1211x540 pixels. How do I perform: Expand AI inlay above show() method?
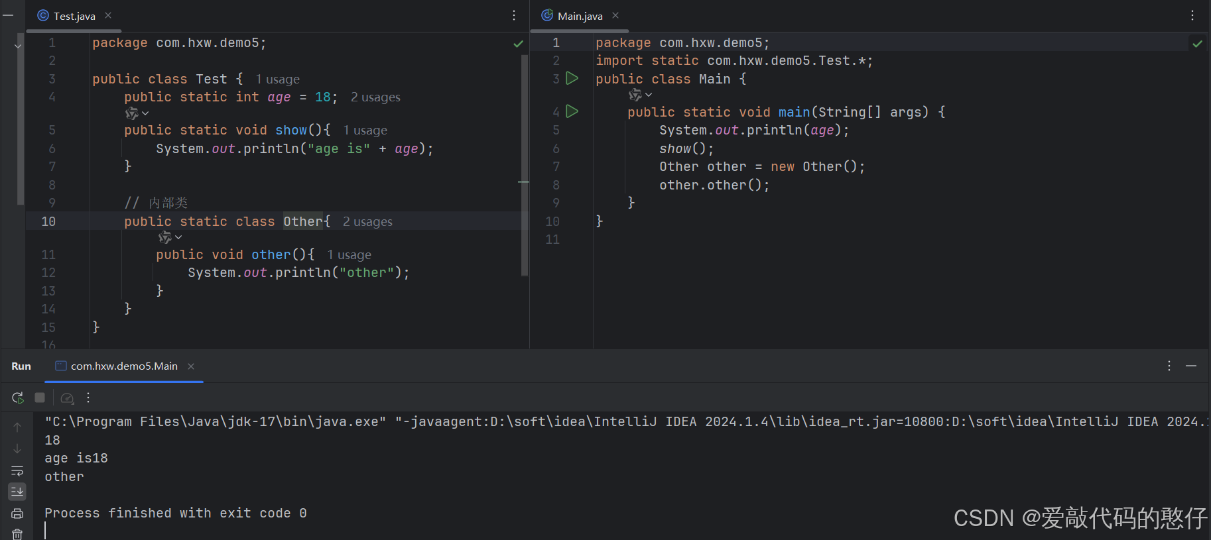point(137,114)
